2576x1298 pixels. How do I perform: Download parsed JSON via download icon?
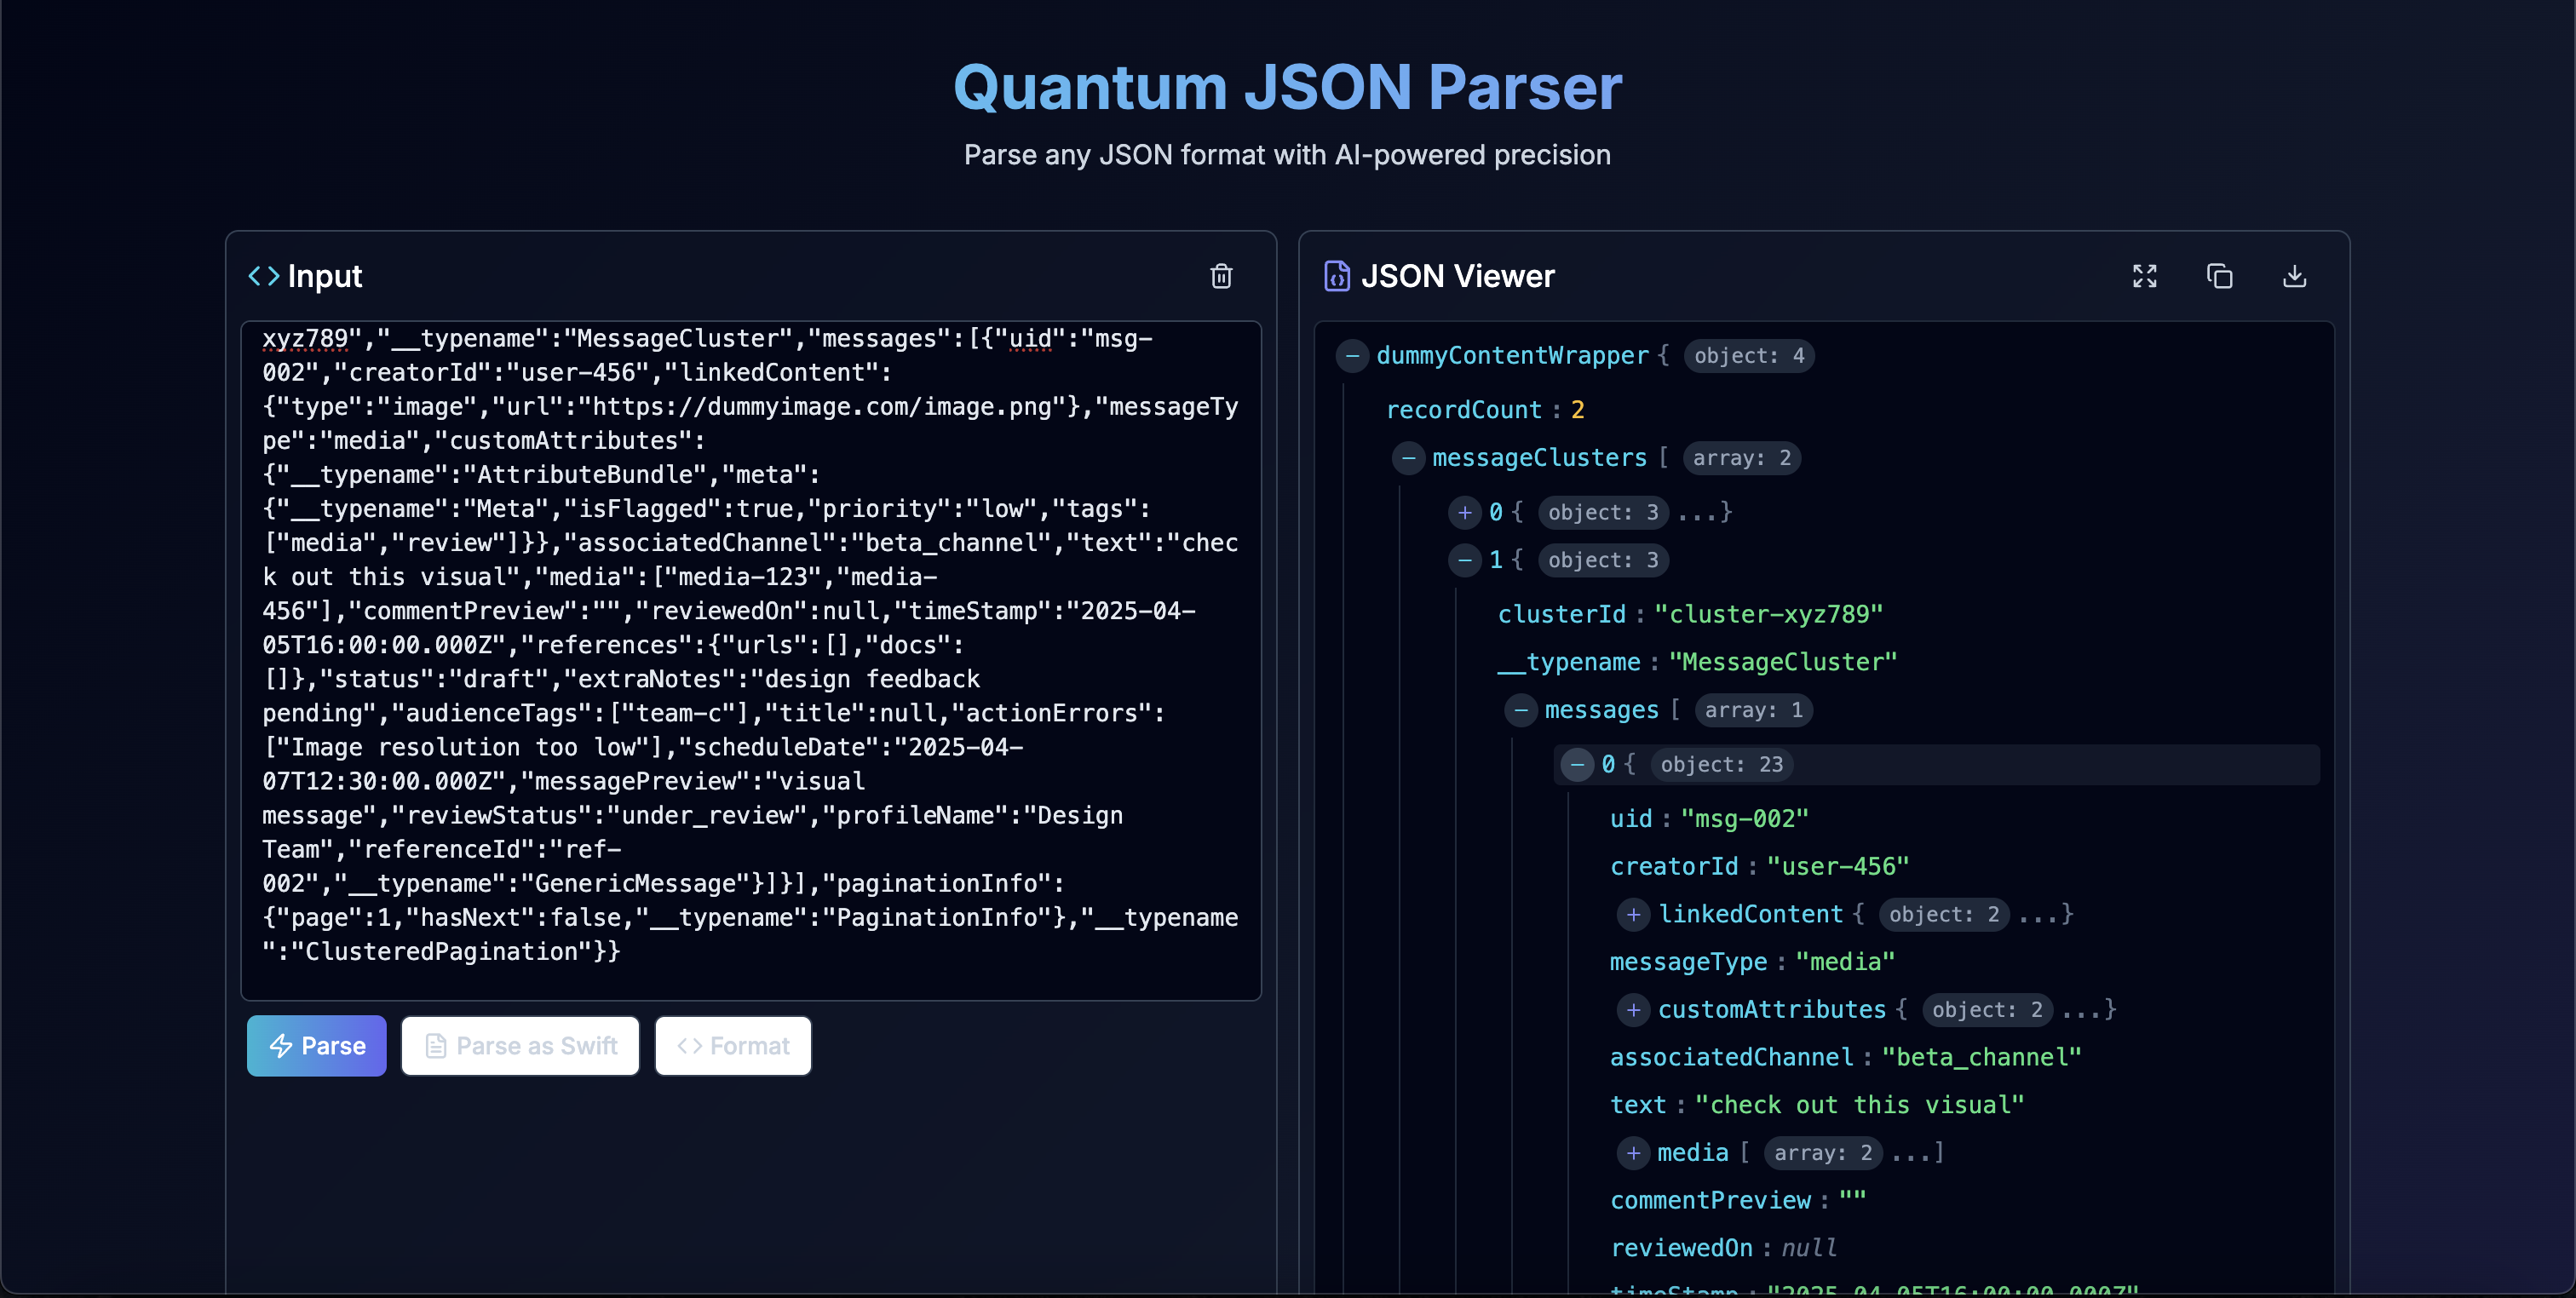(2294, 276)
